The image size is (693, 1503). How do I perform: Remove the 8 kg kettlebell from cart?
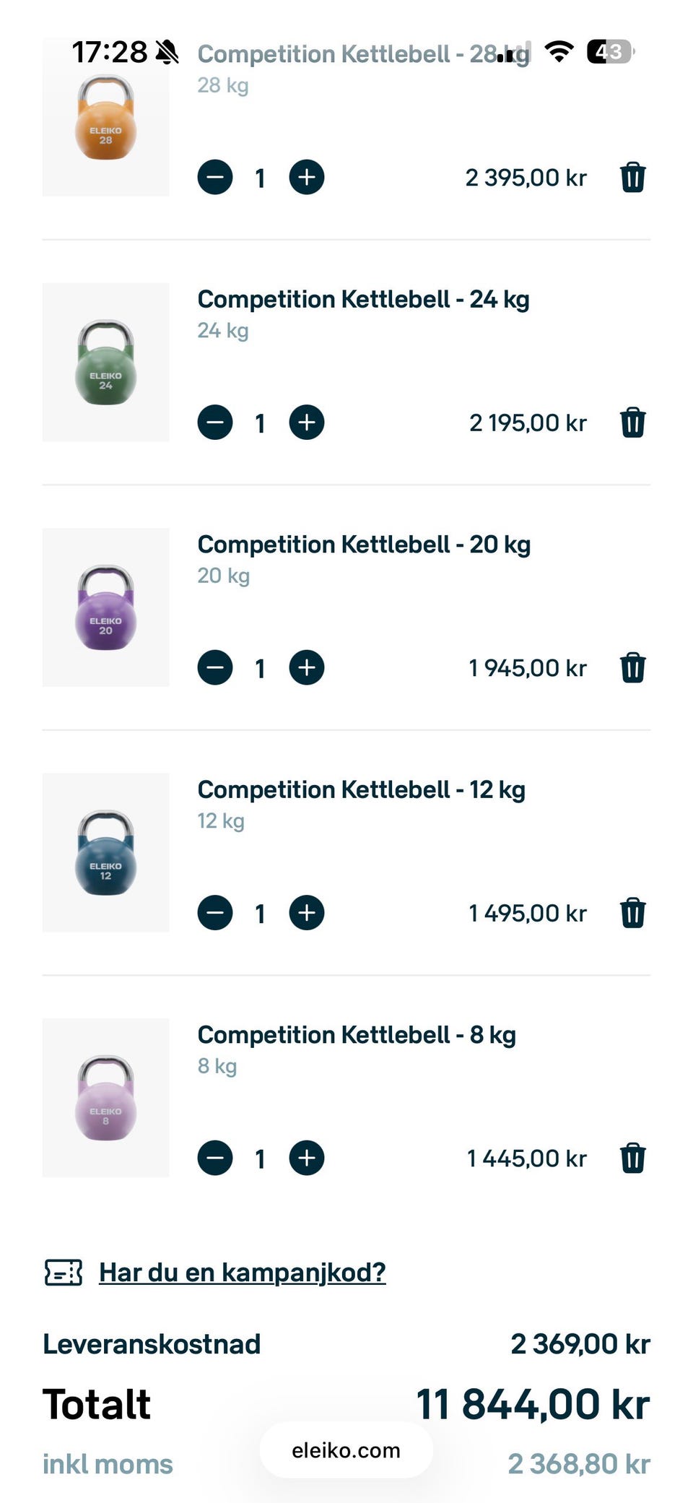click(x=632, y=1158)
